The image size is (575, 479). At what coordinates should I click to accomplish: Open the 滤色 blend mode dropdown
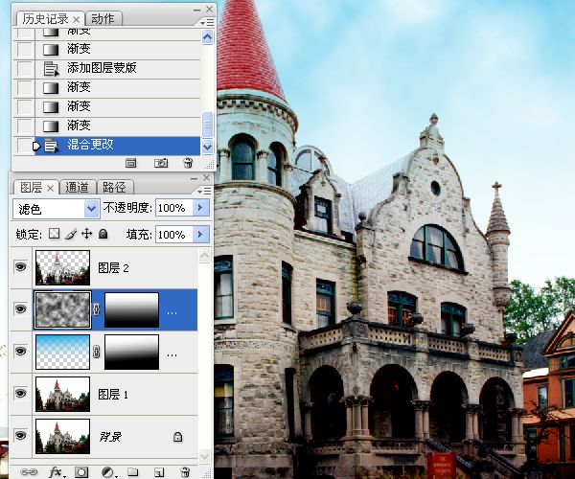click(x=91, y=209)
